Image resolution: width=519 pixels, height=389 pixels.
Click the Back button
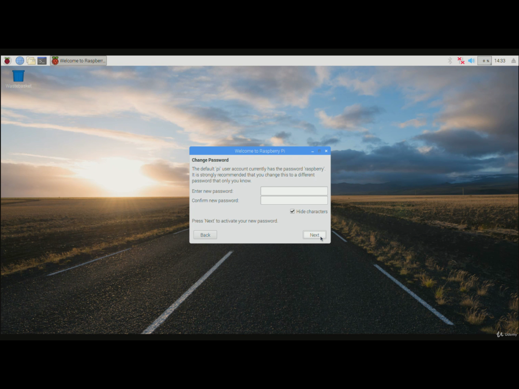coord(205,235)
